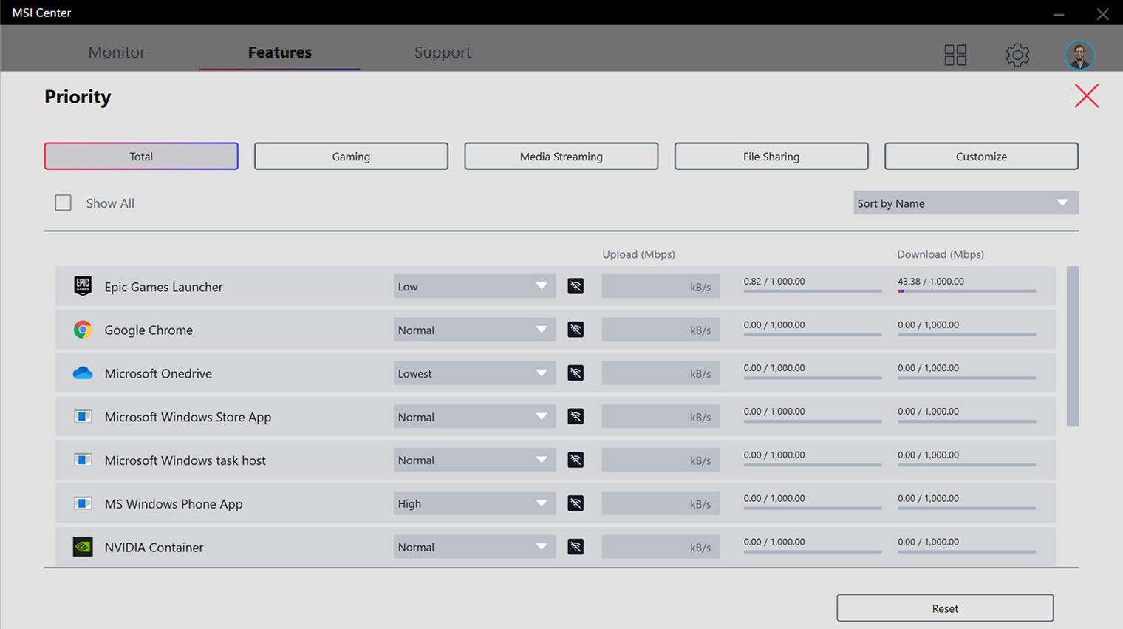Close the Priority panel with red X
Screen dimensions: 1123x629
[1086, 96]
